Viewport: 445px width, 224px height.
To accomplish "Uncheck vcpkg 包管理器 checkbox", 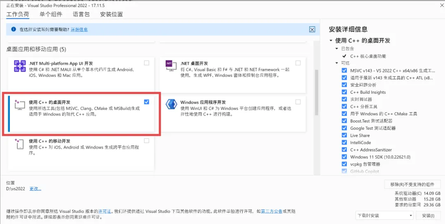I will coord(344,164).
